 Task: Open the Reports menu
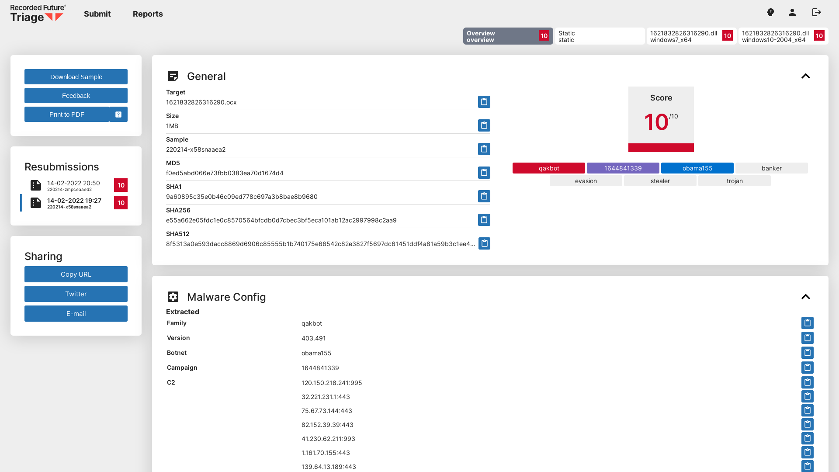[148, 14]
